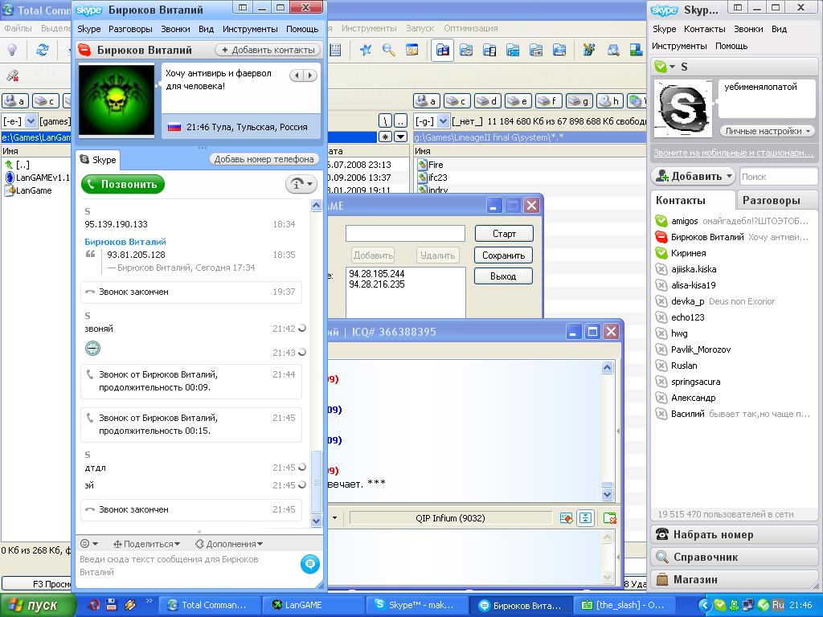
Task: Open the Добавить contact dropdown in Skype
Action: point(693,176)
